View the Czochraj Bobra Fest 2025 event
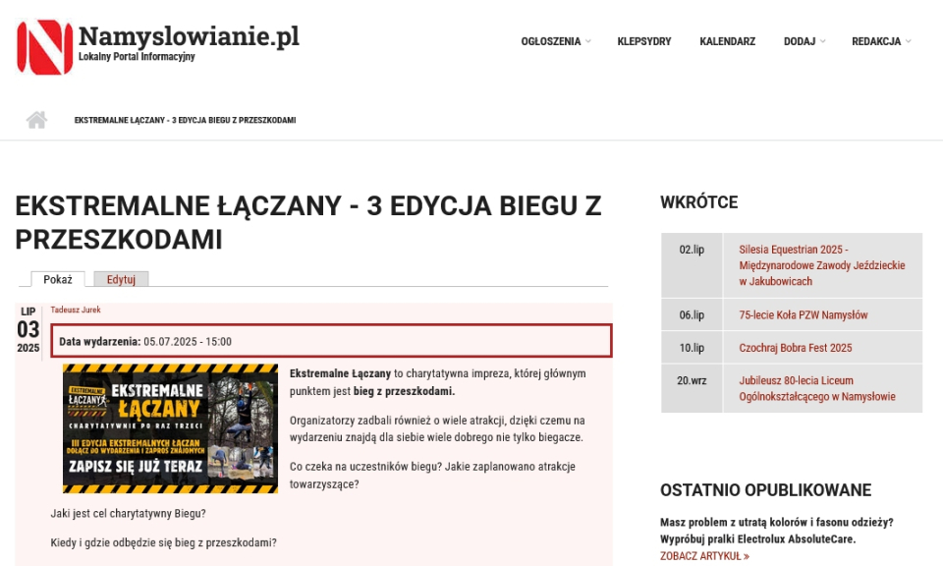 pos(795,348)
